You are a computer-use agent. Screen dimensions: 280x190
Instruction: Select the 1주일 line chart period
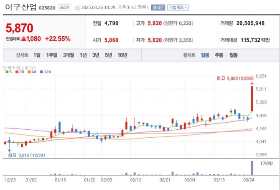[52, 55]
